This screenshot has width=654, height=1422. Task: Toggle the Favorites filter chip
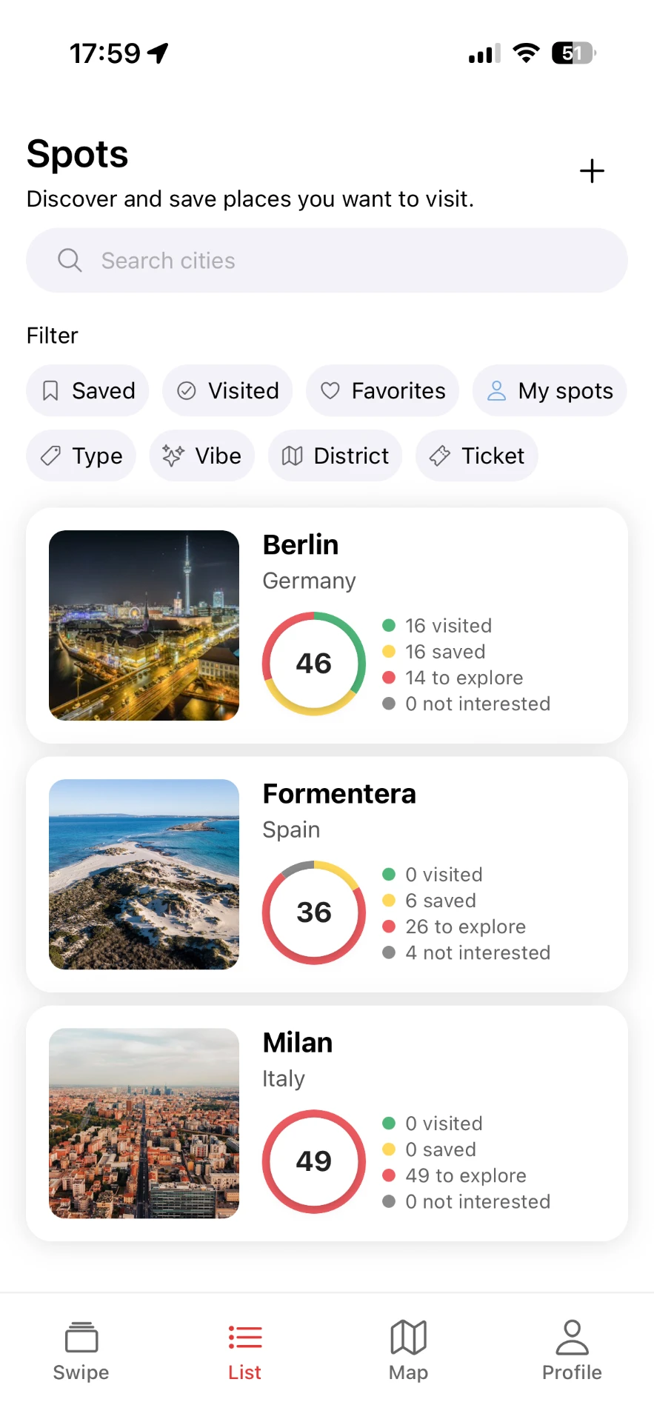point(382,390)
